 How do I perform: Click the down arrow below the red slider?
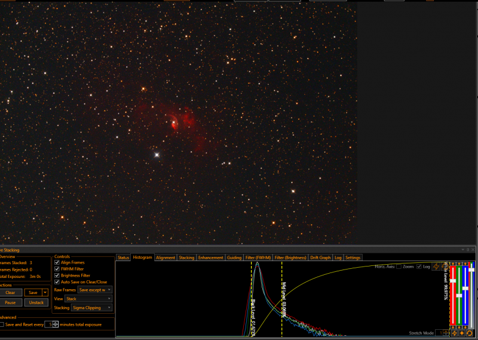tap(453, 327)
